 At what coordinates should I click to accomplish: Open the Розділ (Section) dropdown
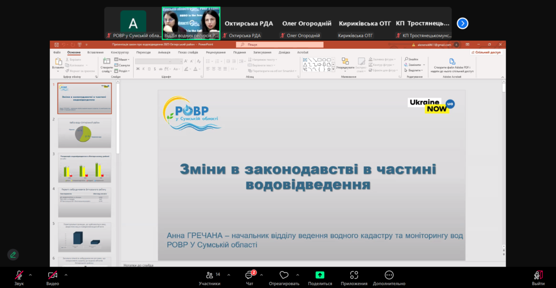(122, 71)
